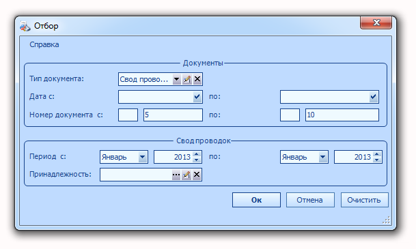Viewport: 416px width, 249px height.
Task: Clear the Принадлежность field with X icon
Action: pyautogui.click(x=197, y=175)
